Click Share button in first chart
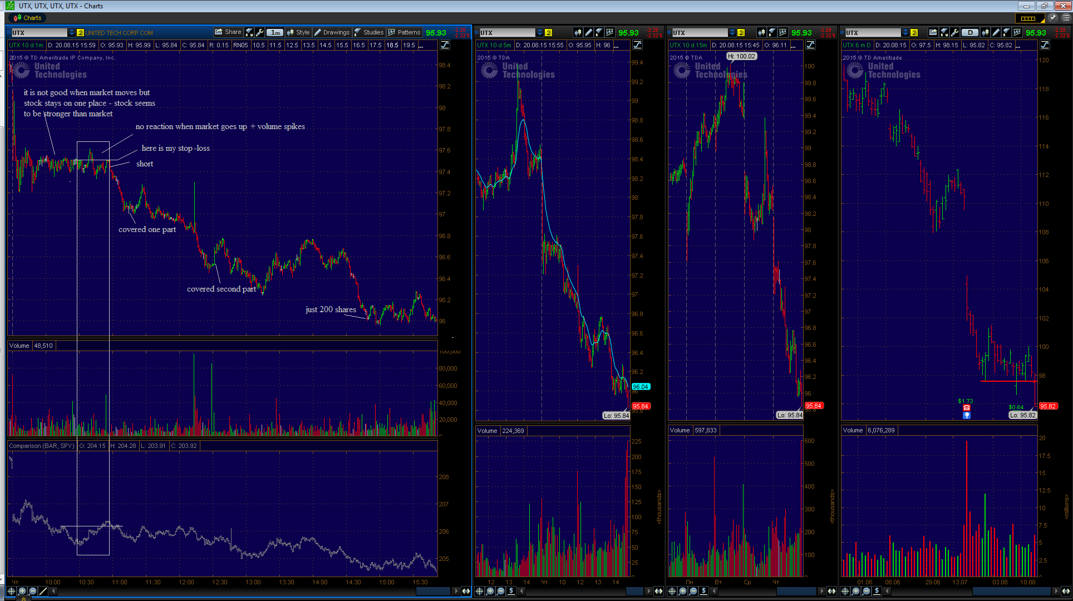Screen dimensions: 1073x601 (228, 32)
